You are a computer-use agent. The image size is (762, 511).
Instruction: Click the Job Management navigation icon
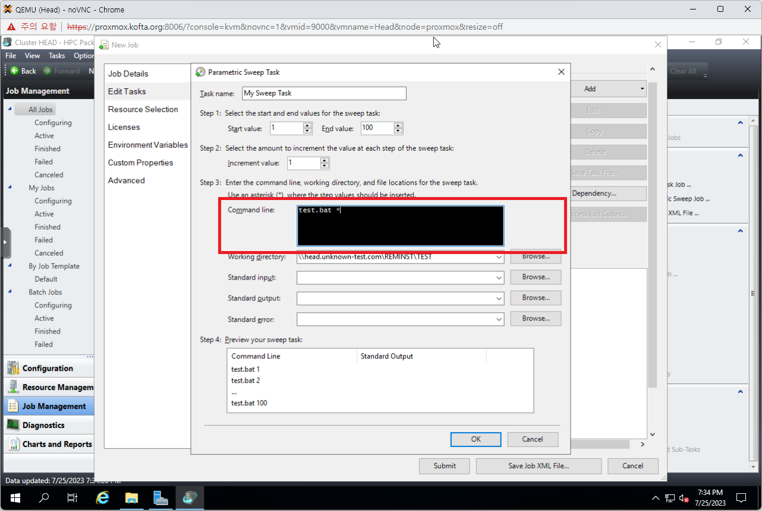pos(12,407)
